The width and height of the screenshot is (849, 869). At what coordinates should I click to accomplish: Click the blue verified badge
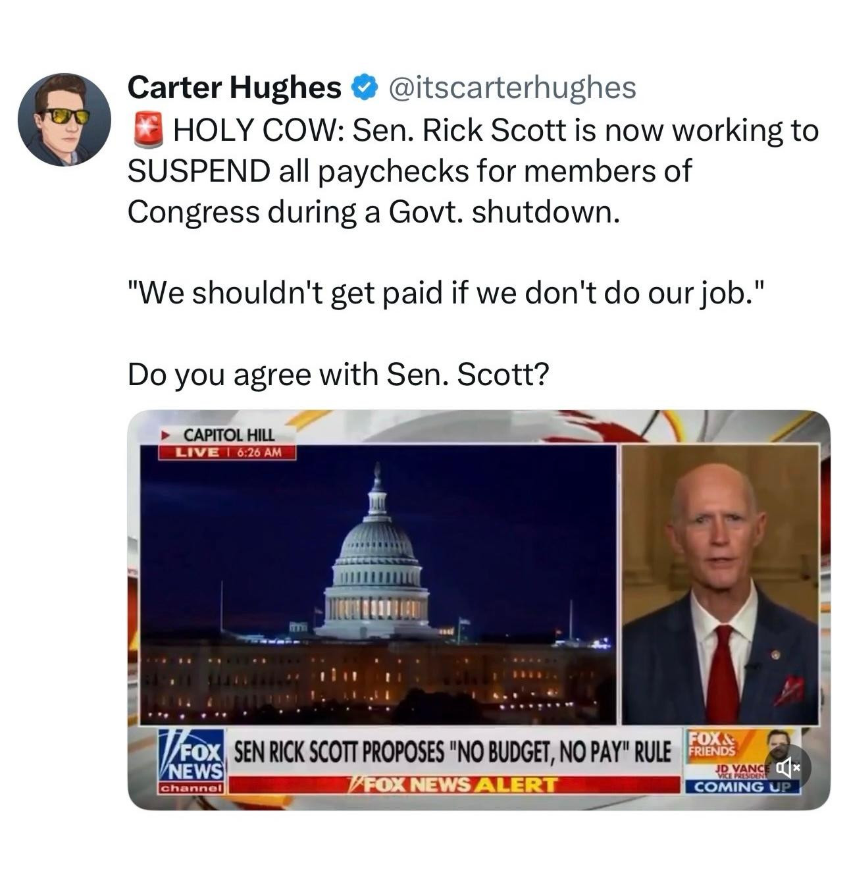click(x=366, y=87)
